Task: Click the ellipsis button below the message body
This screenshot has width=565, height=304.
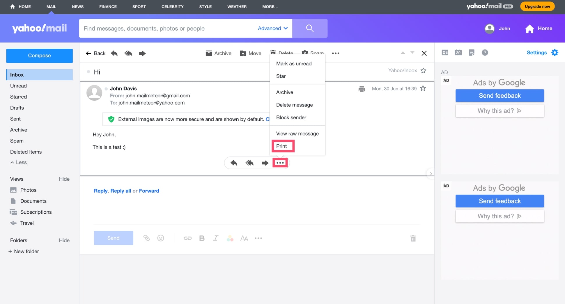Action: point(280,163)
